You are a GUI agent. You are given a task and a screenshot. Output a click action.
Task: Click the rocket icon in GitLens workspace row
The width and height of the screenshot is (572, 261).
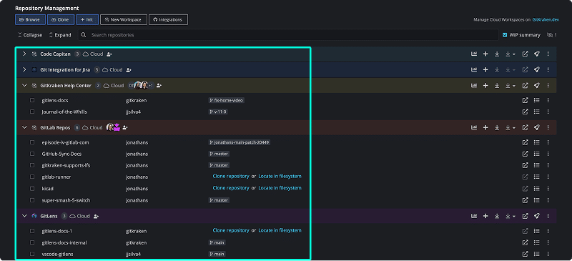(x=537, y=216)
